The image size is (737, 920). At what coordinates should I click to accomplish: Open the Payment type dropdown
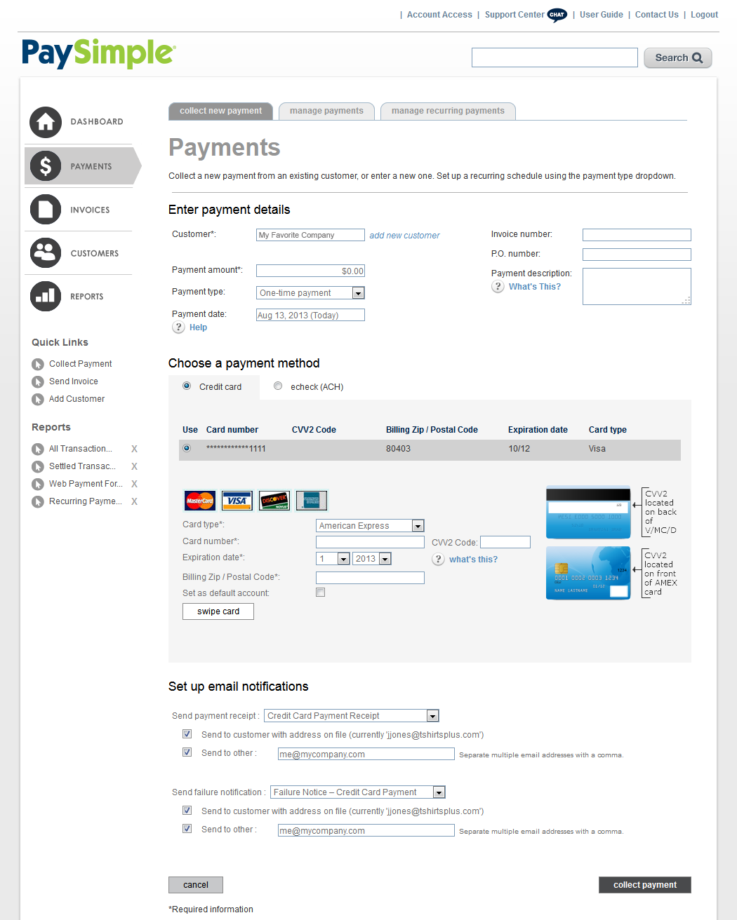358,292
